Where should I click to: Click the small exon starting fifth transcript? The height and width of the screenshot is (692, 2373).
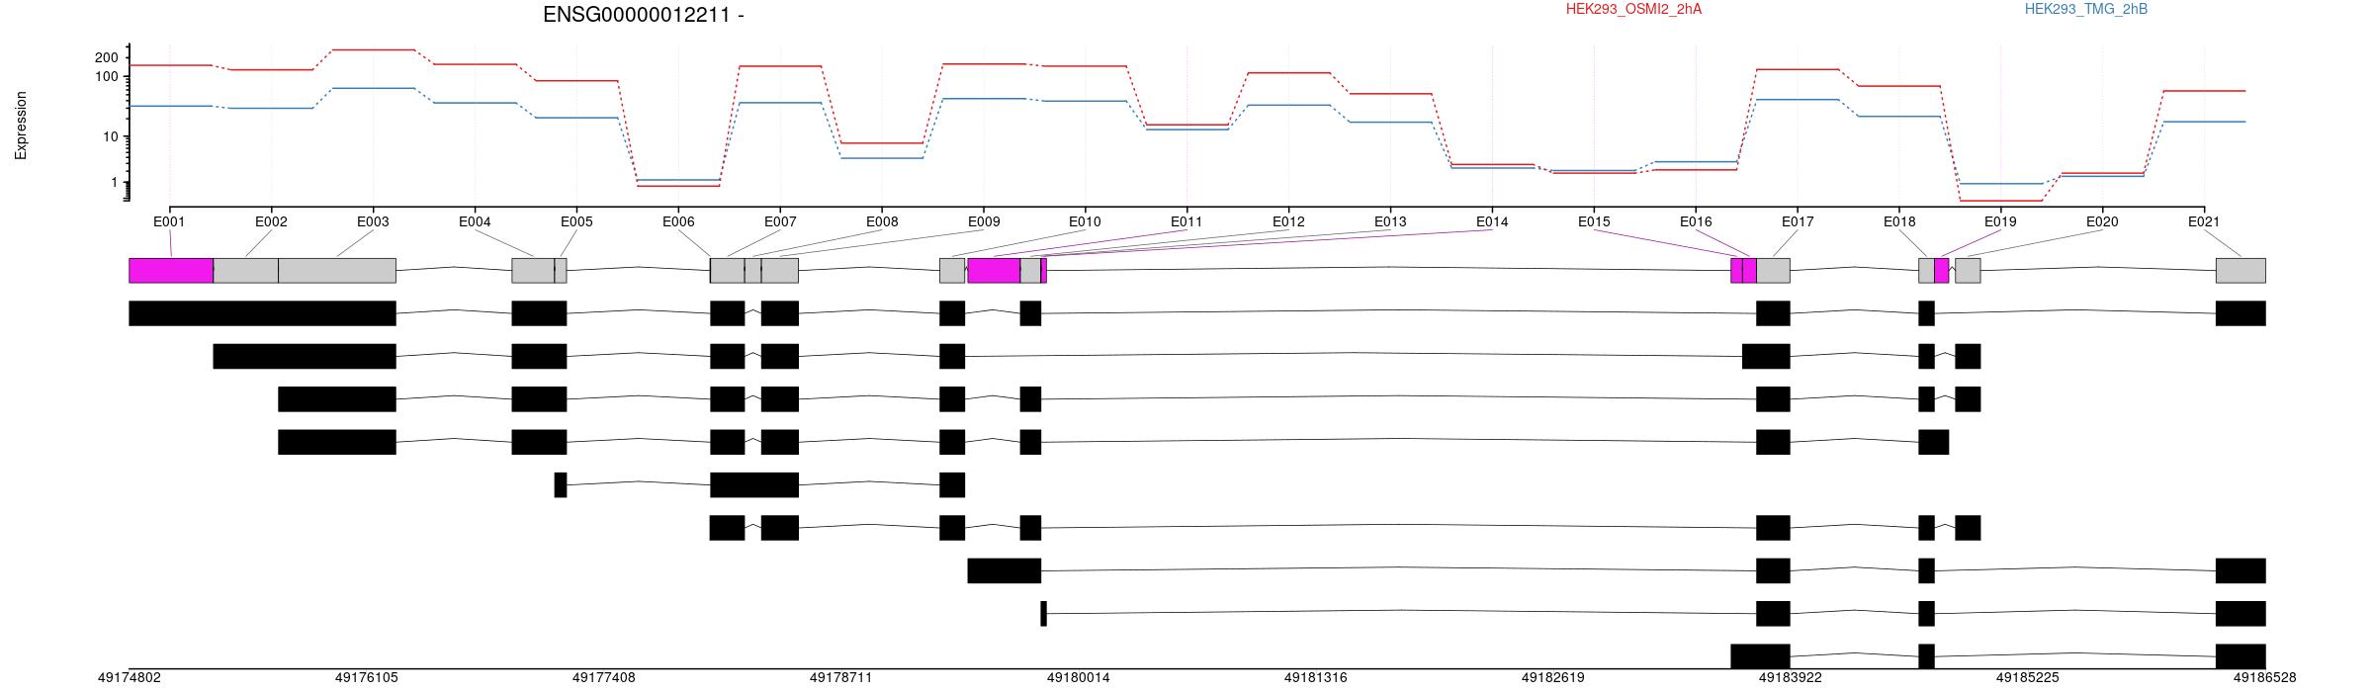click(561, 485)
